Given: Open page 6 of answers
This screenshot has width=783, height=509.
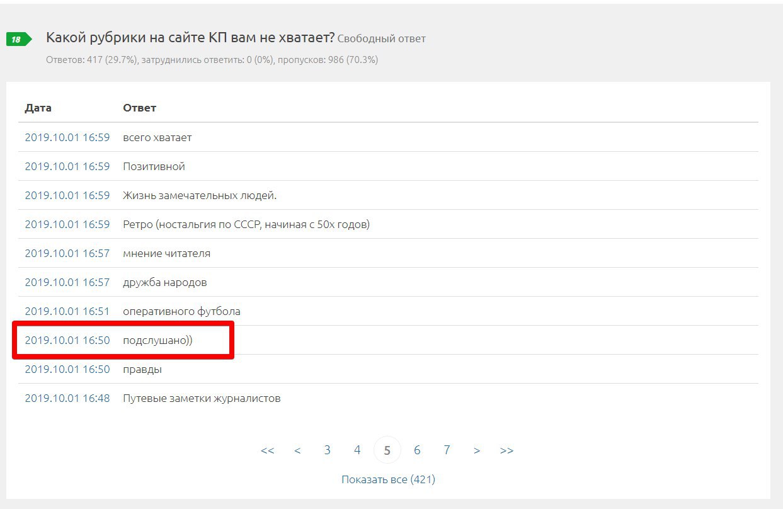Looking at the screenshot, I should pos(417,450).
